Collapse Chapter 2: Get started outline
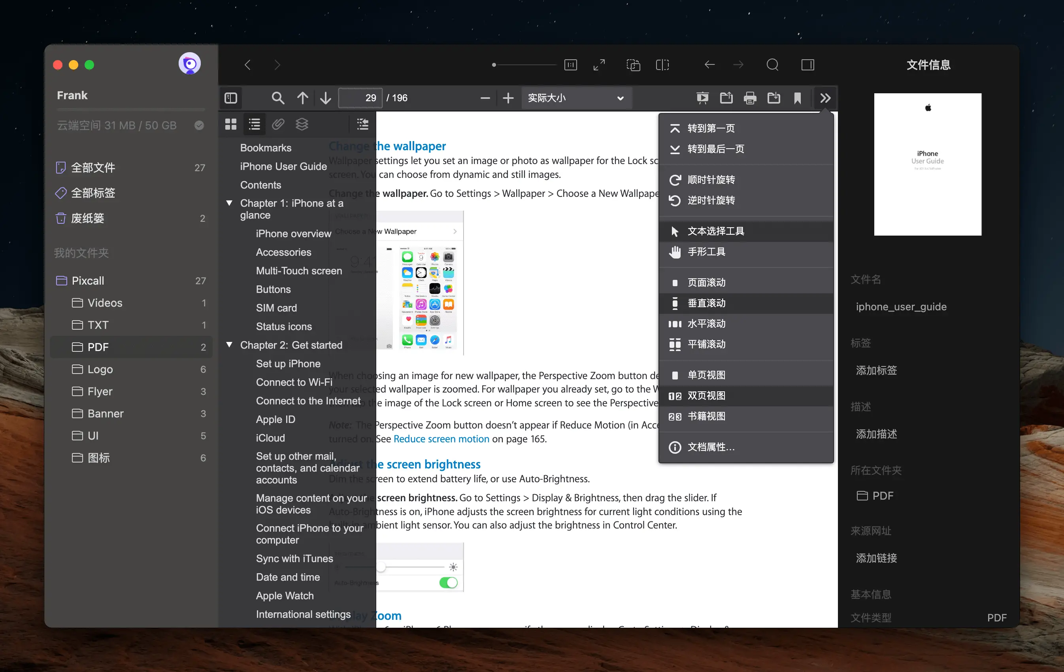 point(229,345)
